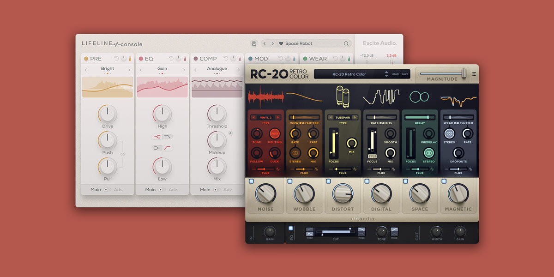
Task: Switch PRE module Main/Adv. toggle
Action: (107, 190)
